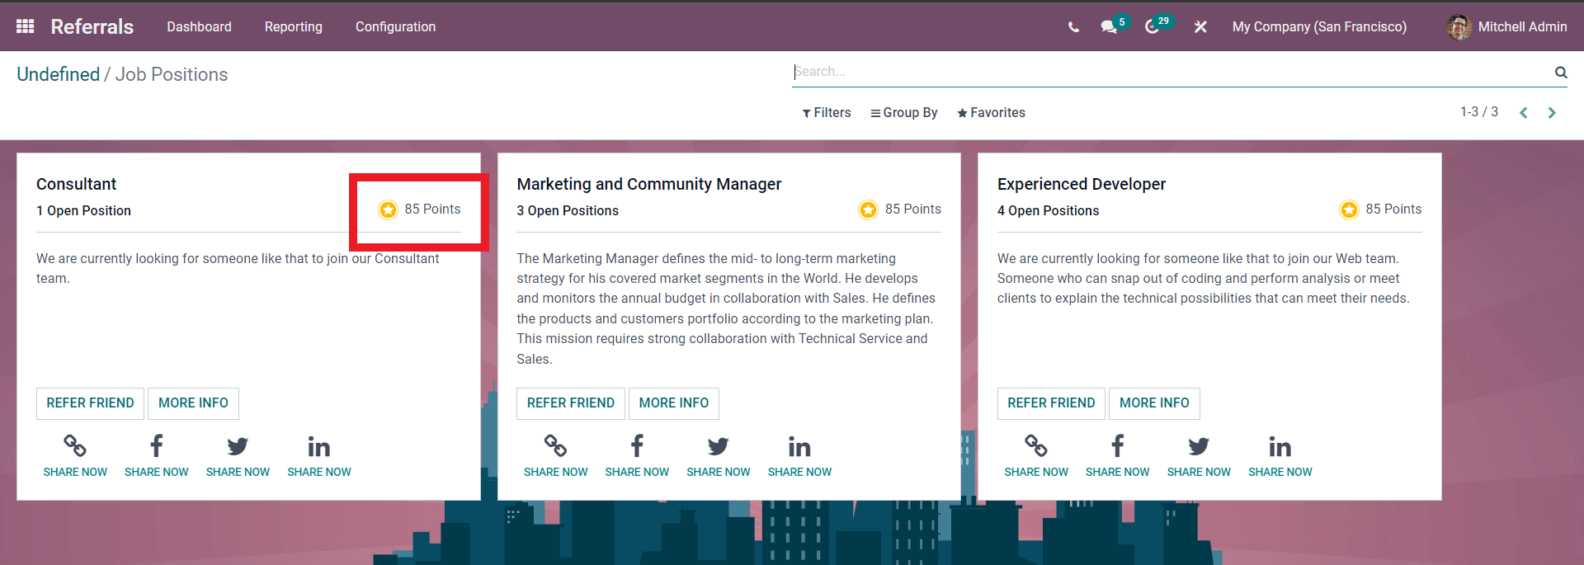The height and width of the screenshot is (565, 1584).
Task: Open the Group By dropdown
Action: (904, 113)
